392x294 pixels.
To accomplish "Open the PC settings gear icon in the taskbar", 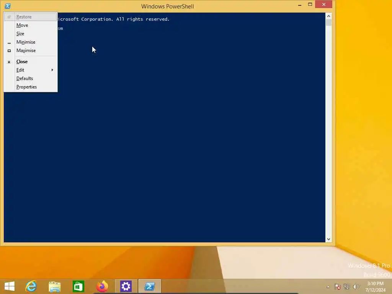I will tap(126, 286).
